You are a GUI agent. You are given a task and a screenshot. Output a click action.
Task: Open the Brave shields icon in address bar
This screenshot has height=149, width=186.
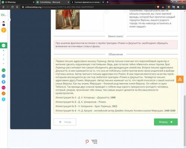tap(158, 7)
